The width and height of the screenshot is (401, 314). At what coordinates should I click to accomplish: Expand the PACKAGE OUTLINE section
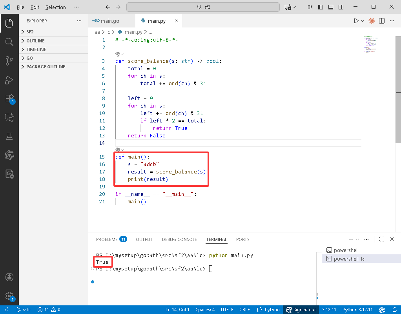(x=54, y=67)
